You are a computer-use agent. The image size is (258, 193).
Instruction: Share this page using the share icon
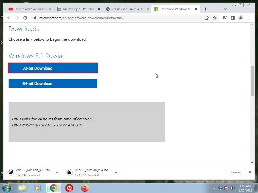click(207, 18)
